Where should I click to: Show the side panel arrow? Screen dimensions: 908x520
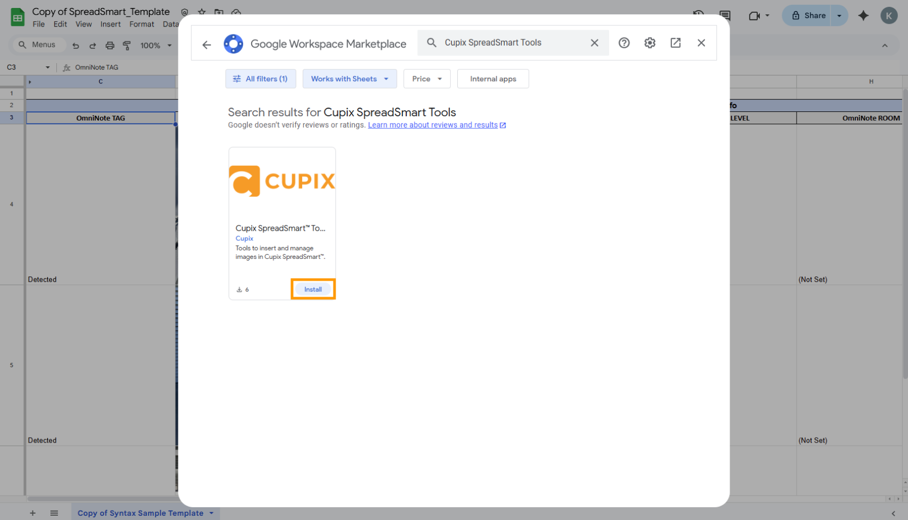pyautogui.click(x=894, y=513)
